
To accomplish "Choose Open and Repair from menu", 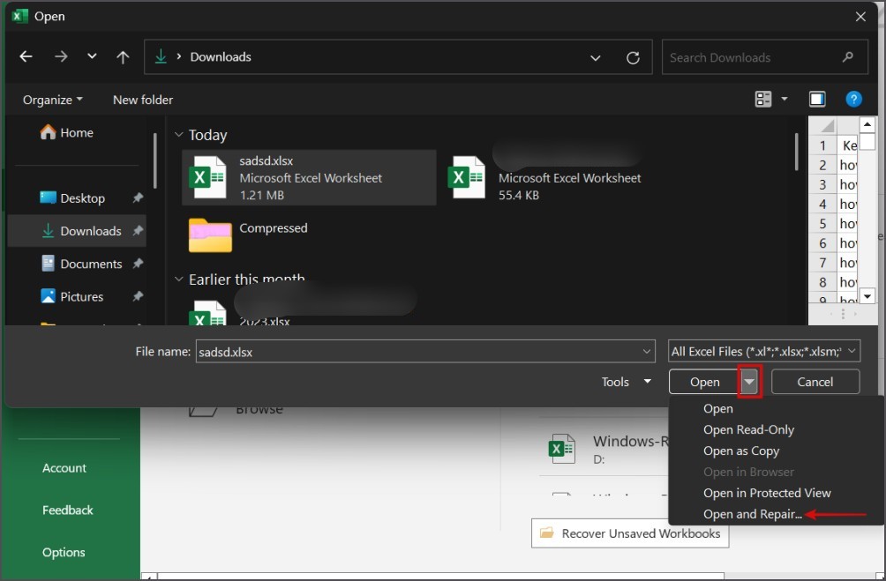I will (752, 514).
